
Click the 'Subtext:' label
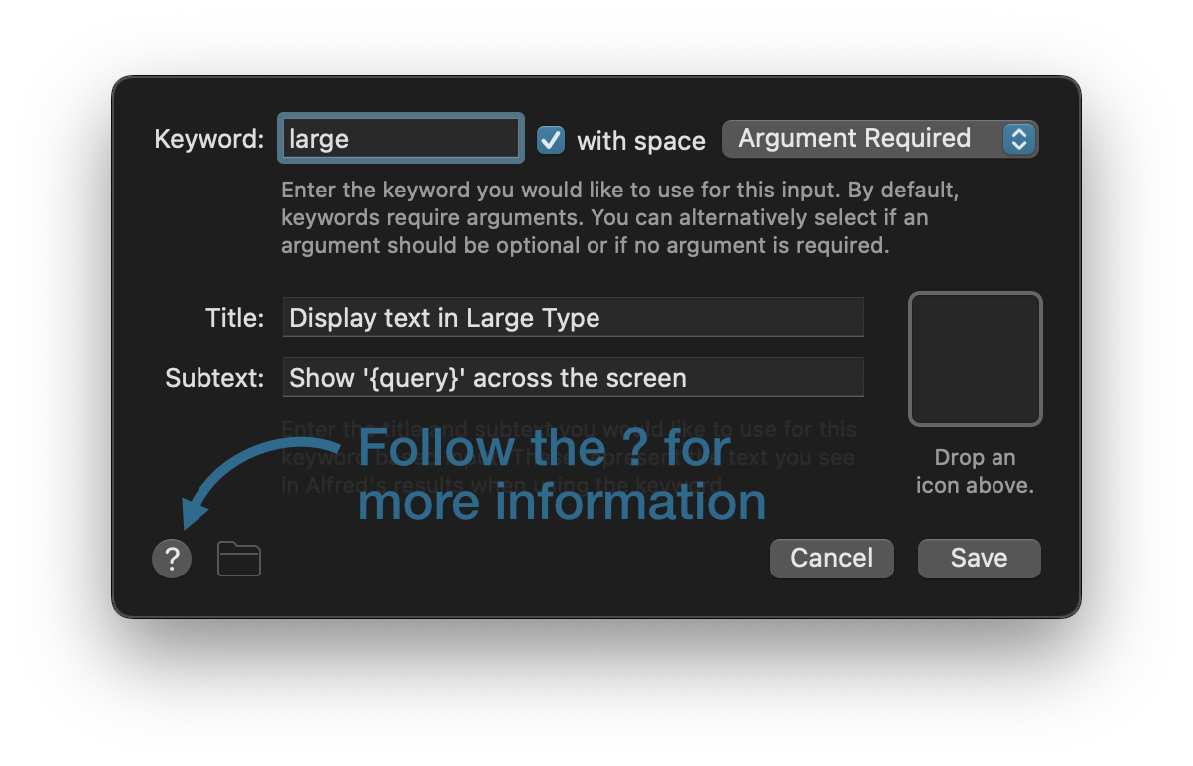pyautogui.click(x=214, y=378)
